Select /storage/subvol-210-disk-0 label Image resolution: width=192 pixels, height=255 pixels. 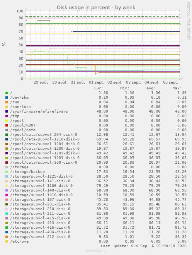(40, 209)
